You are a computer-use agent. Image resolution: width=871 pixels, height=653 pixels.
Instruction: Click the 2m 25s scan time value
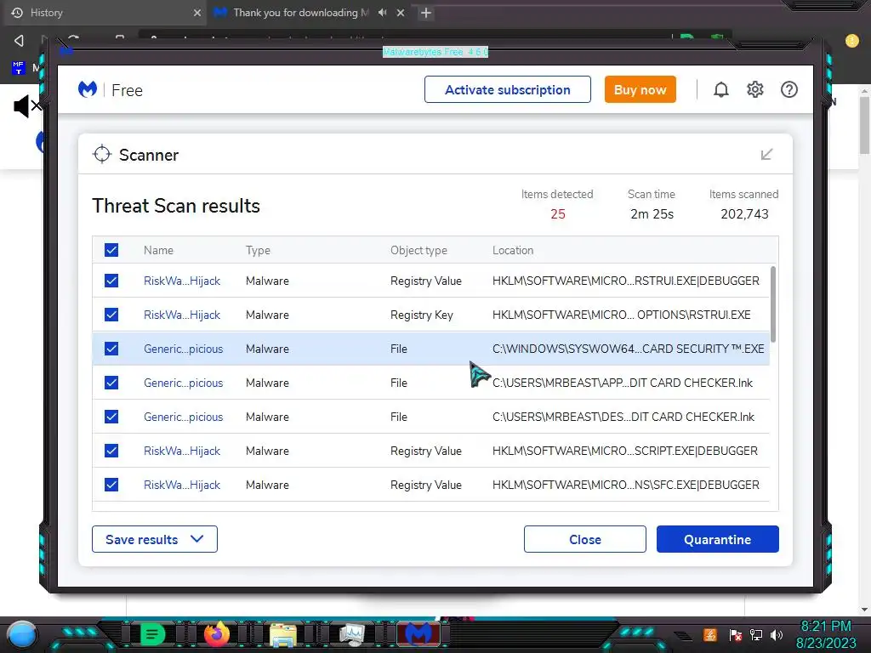[652, 213]
